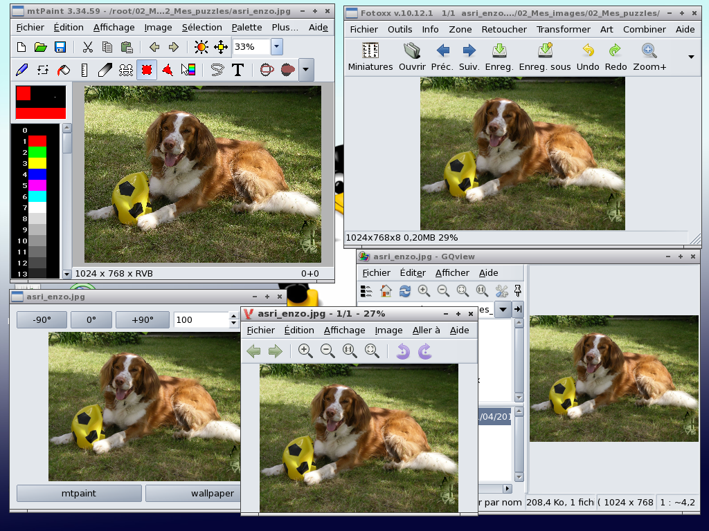Click the scissors Cut icon in mtPaint
Image resolution: width=709 pixels, height=531 pixels.
click(88, 47)
